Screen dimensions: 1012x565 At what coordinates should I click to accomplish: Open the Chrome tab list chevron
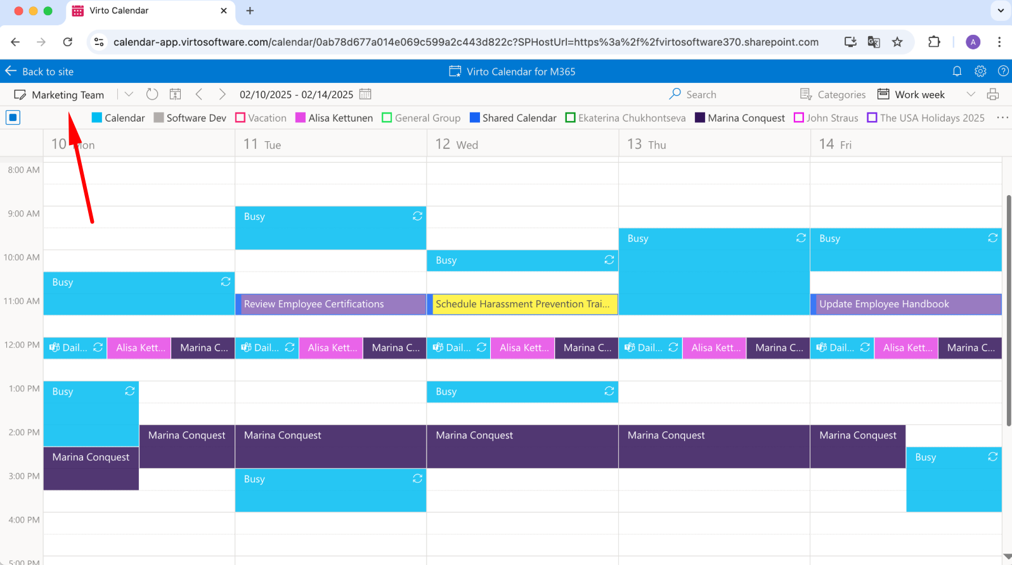click(1001, 11)
